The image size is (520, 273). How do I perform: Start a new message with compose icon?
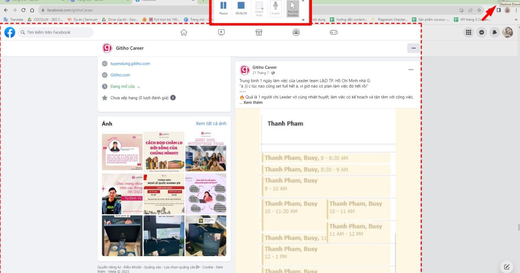tap(507, 266)
